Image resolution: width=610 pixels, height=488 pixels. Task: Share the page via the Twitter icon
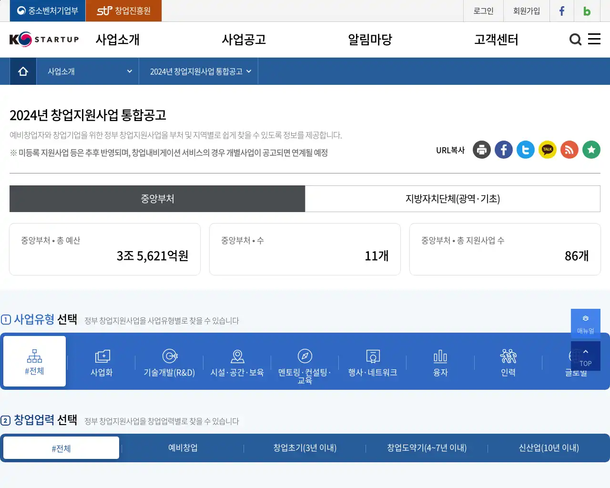pyautogui.click(x=525, y=150)
